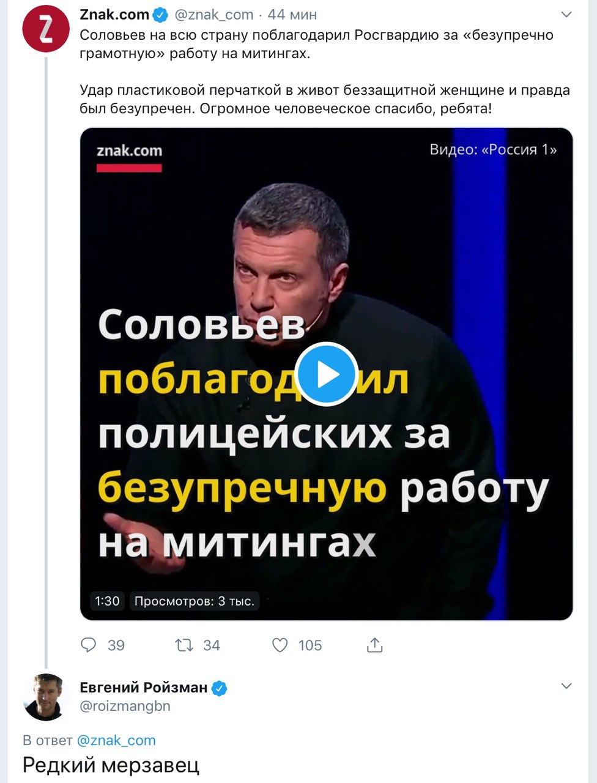
Task: Click the Просмотров: 3 тыс. view counter
Action: [x=194, y=601]
